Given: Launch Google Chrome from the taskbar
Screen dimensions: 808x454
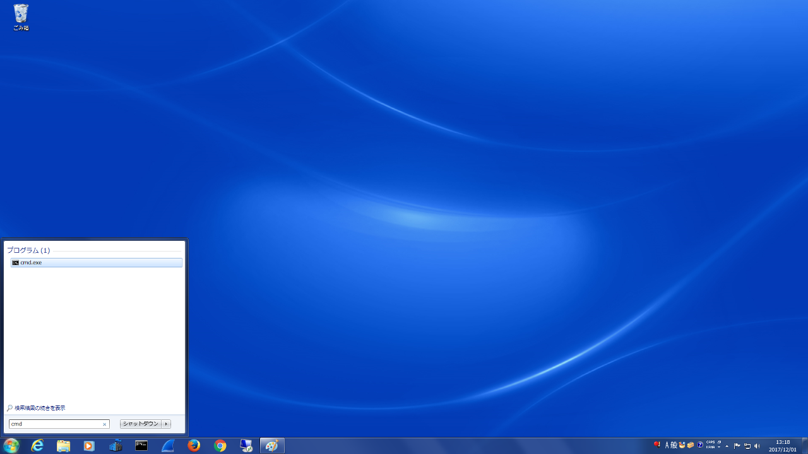Looking at the screenshot, I should click(x=220, y=446).
